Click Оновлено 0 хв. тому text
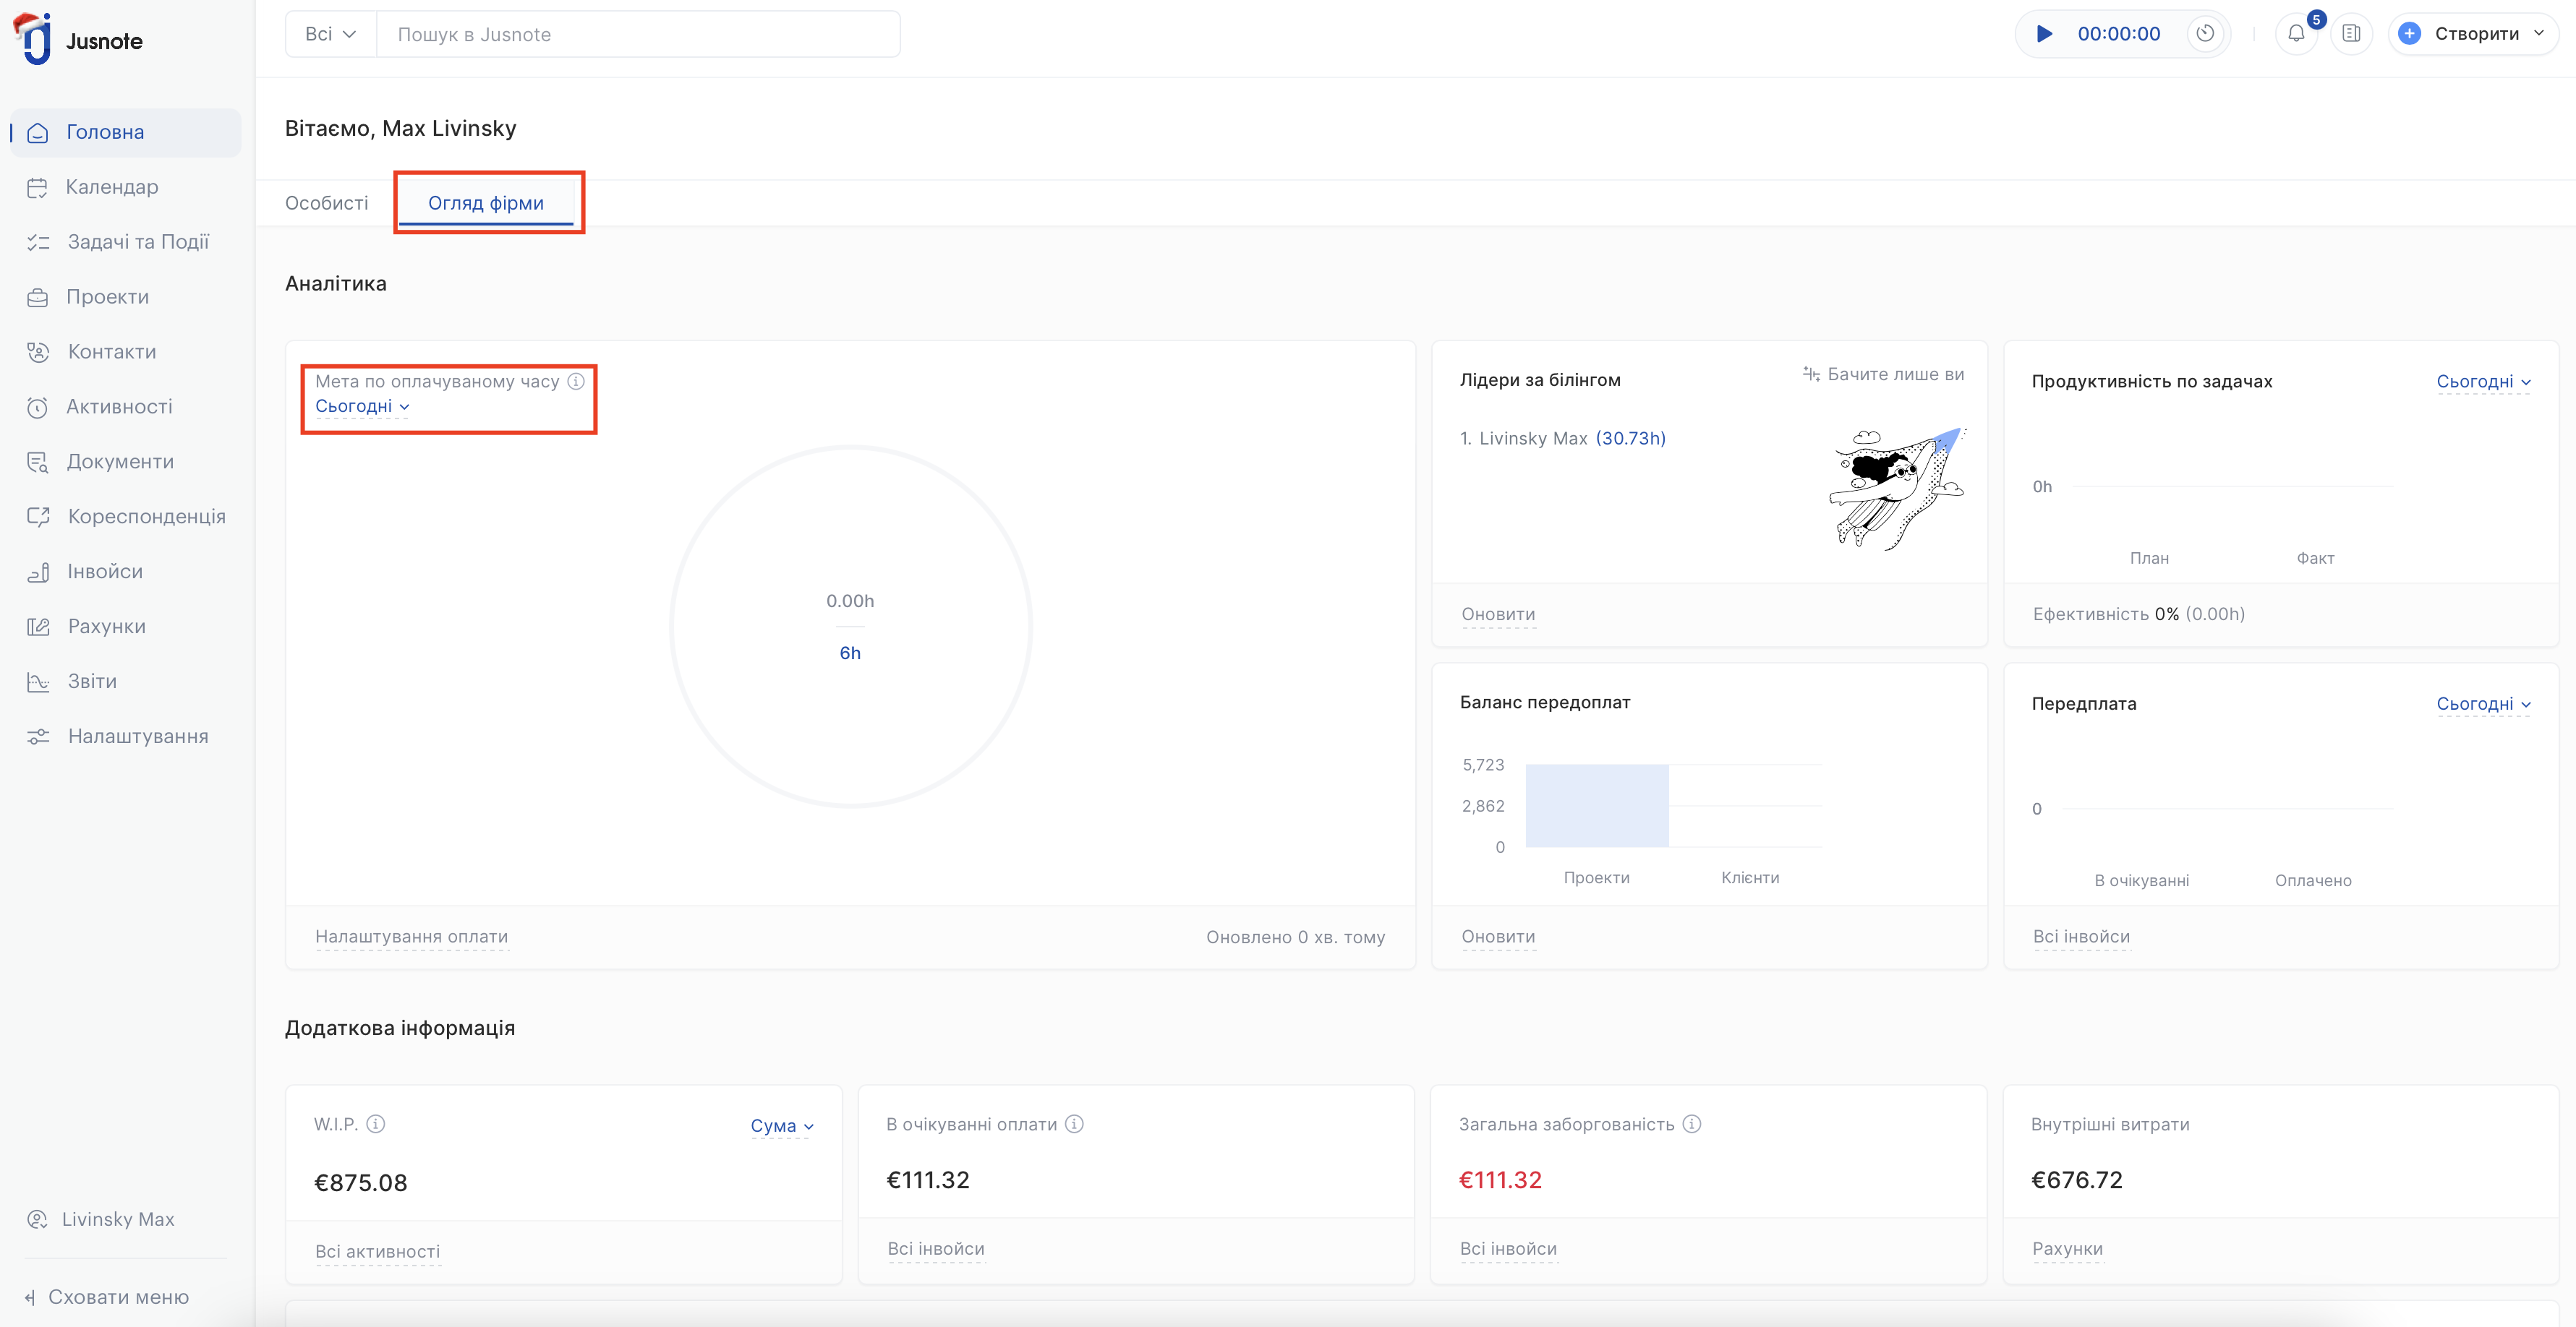Image resolution: width=2576 pixels, height=1327 pixels. tap(1296, 937)
